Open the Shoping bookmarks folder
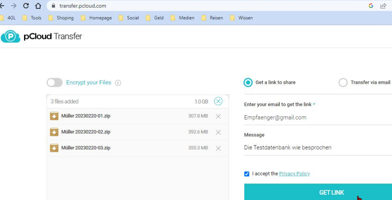392x200 pixels. pos(61,18)
